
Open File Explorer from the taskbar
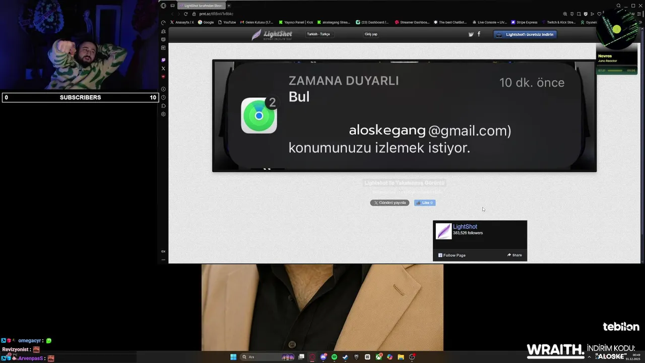tap(401, 357)
